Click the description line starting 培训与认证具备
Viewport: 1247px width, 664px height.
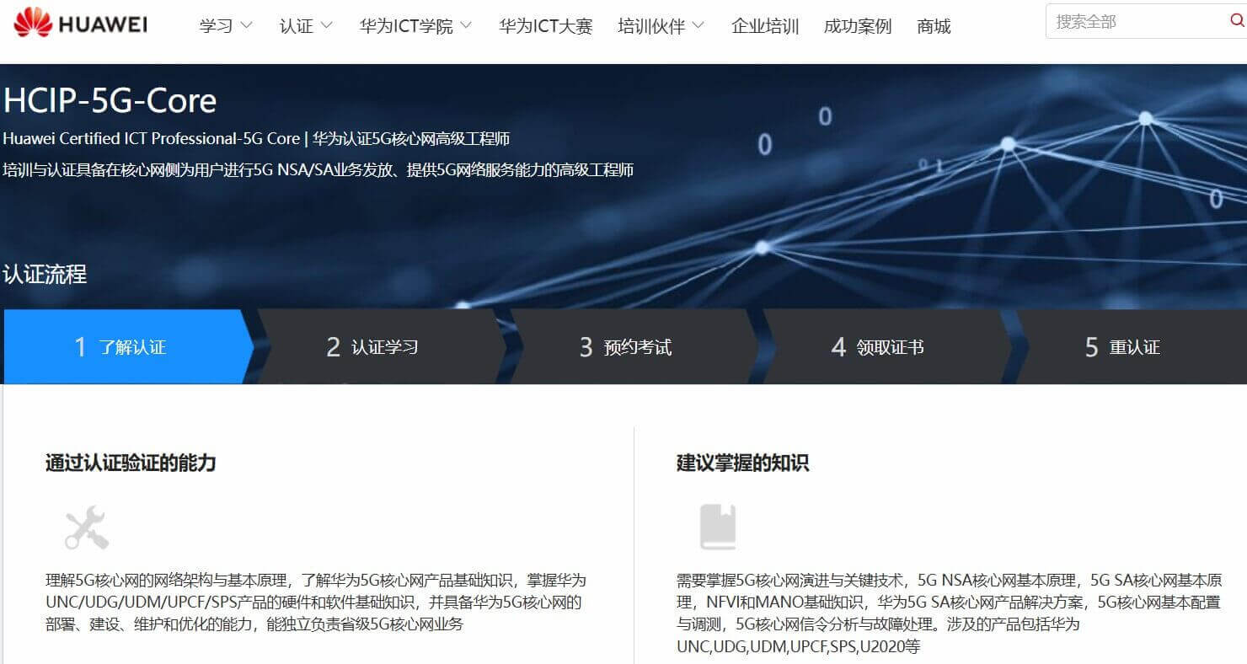click(318, 169)
